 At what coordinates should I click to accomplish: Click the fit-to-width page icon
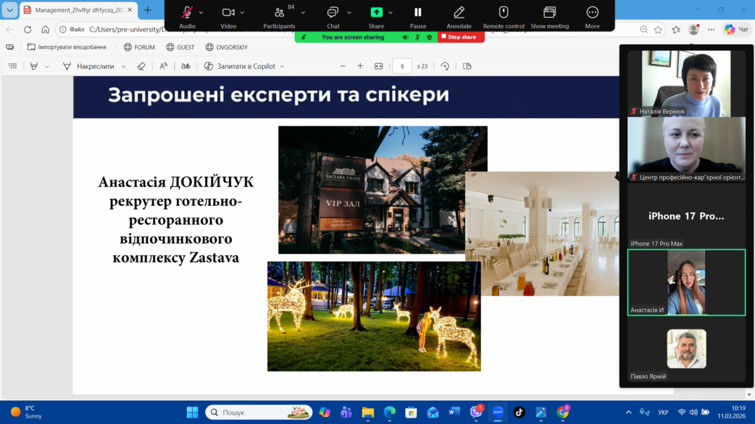379,66
